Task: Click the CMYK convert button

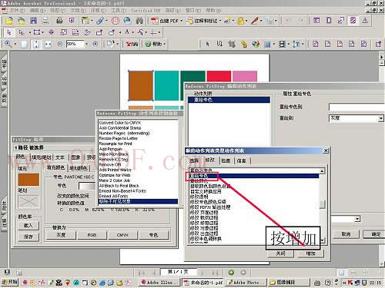Action: coord(122,235)
